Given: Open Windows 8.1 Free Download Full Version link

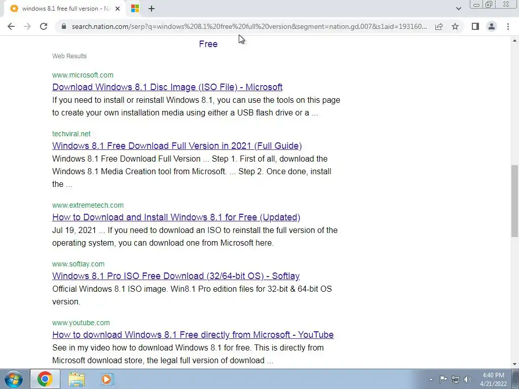Looking at the screenshot, I should click(177, 146).
